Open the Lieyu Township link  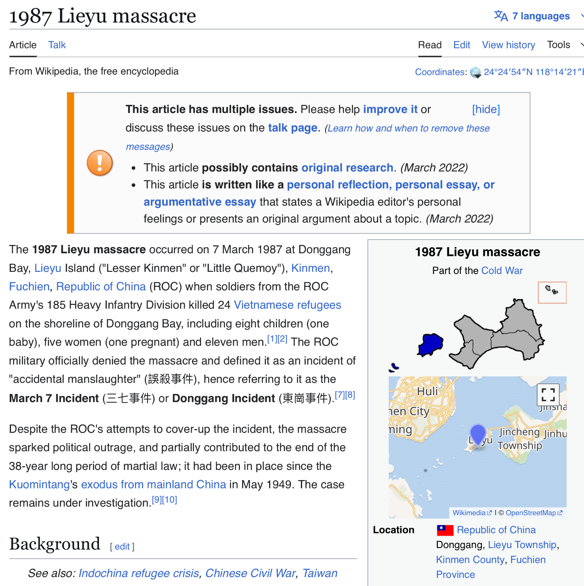click(522, 545)
